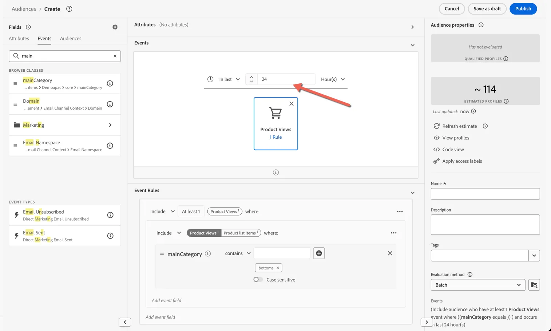This screenshot has width=551, height=331.
Task: Go to Audiences breadcrumb
Action: click(x=24, y=9)
